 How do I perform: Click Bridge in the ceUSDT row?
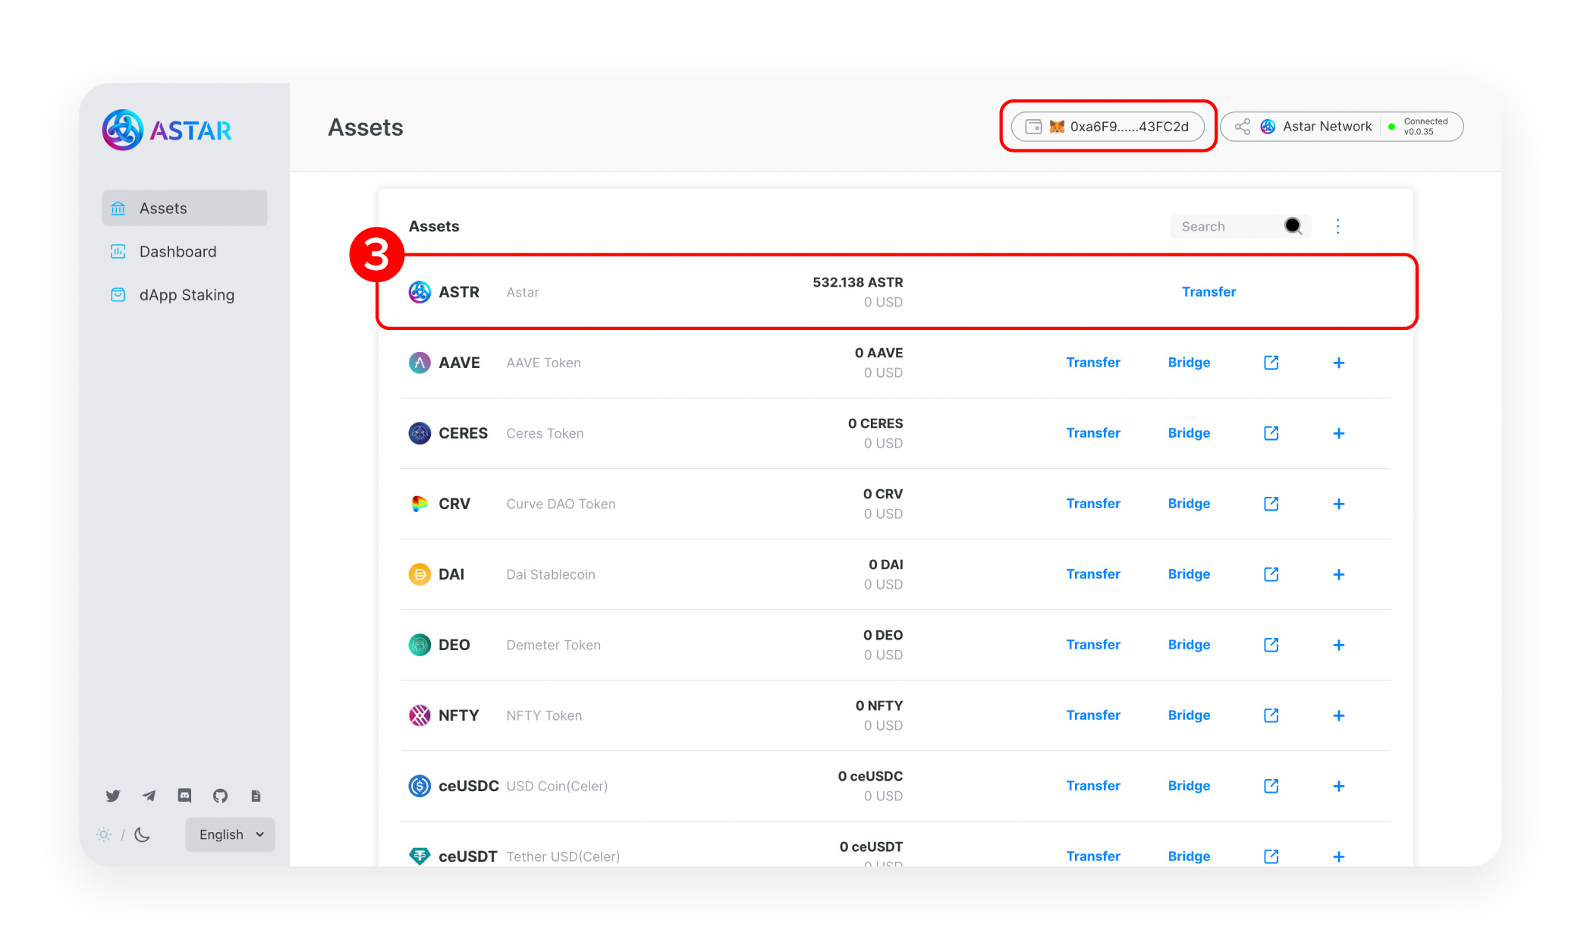click(1189, 856)
